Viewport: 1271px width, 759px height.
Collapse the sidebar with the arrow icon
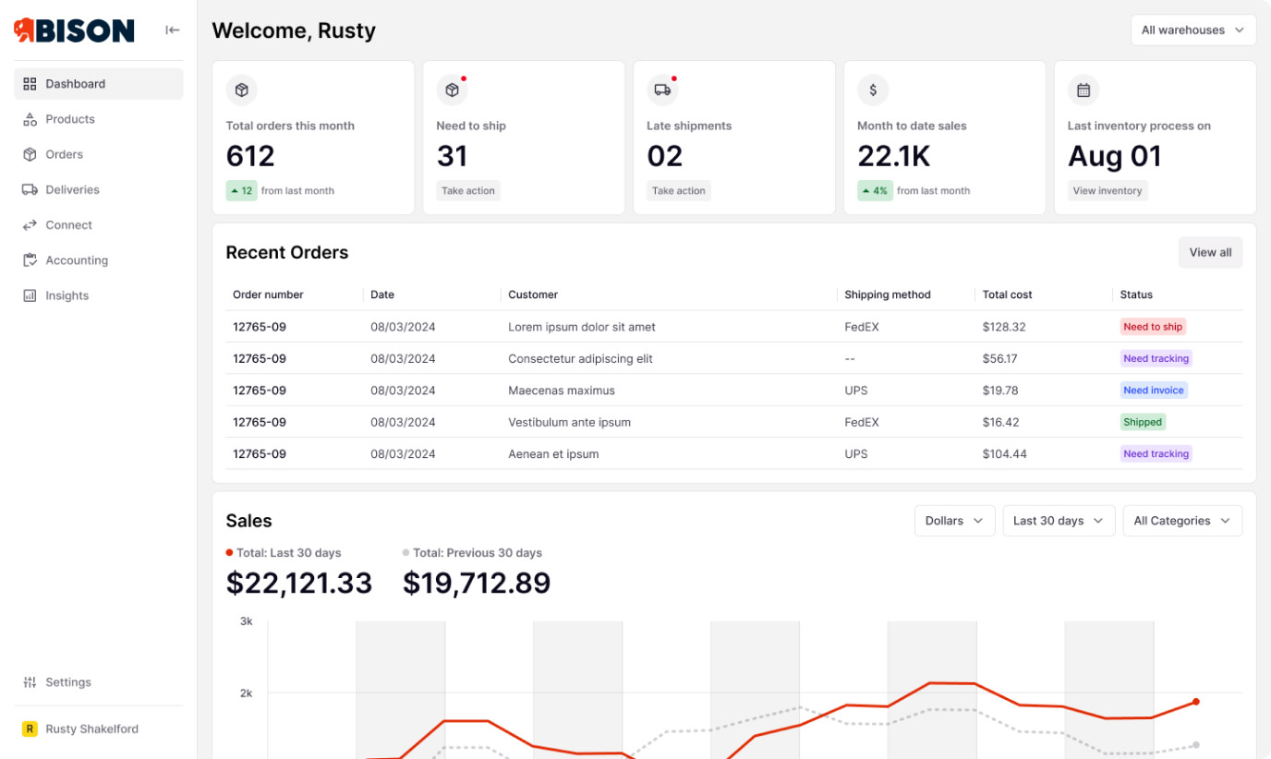(173, 30)
